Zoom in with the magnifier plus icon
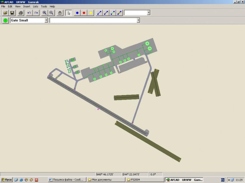The height and width of the screenshot is (183, 245). [45, 13]
